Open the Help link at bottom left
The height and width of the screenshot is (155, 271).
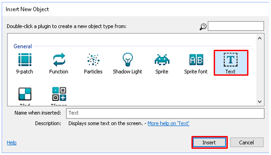pyautogui.click(x=11, y=143)
